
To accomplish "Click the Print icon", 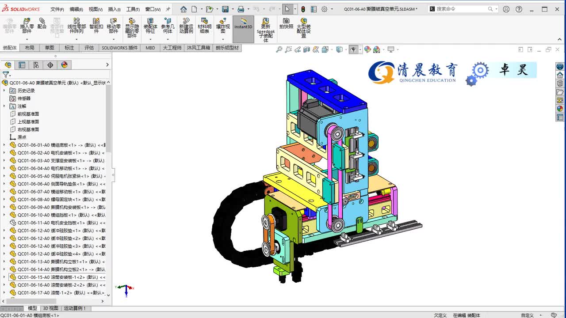I will pos(241,9).
